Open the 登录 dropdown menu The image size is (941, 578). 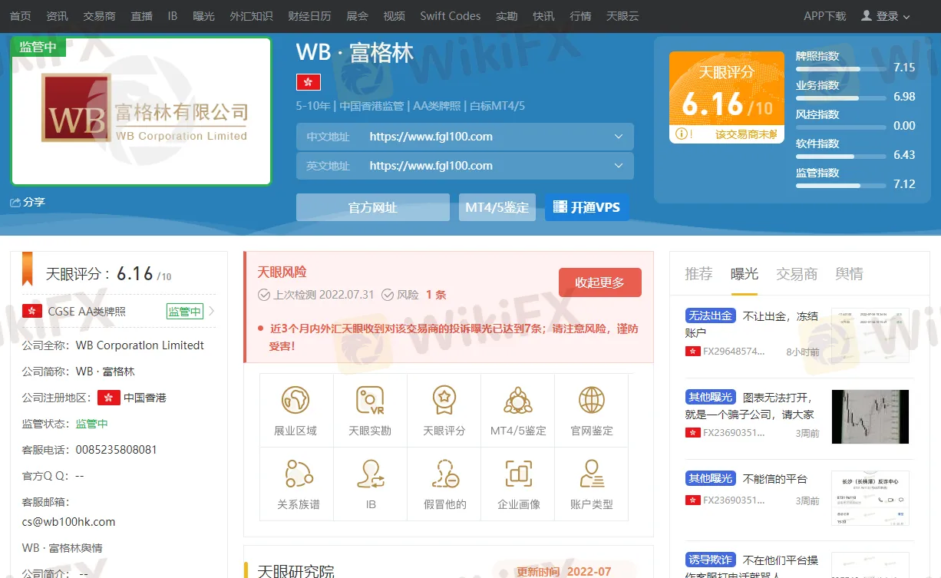click(x=886, y=16)
